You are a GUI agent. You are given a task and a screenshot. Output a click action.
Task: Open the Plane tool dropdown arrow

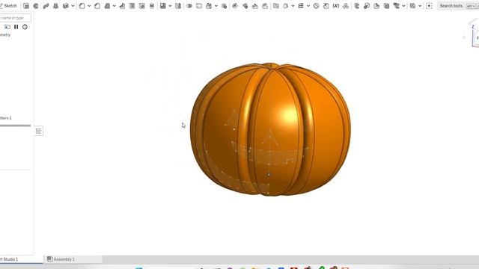click(293, 6)
